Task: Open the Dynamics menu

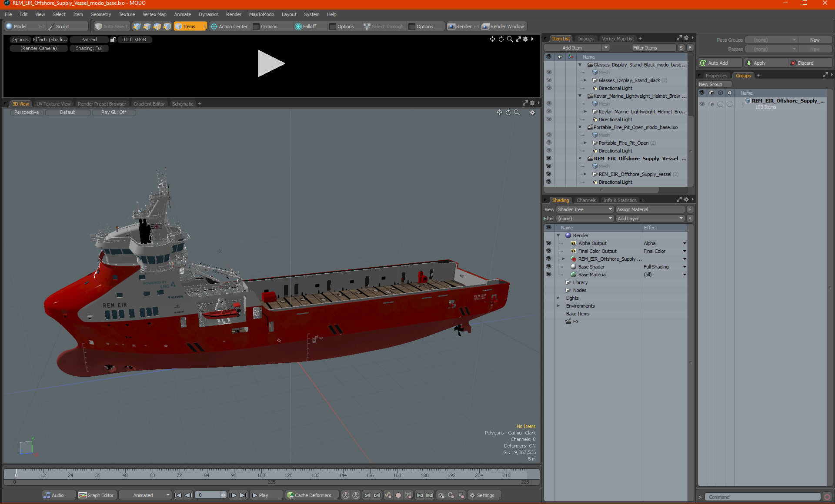Action: (208, 14)
